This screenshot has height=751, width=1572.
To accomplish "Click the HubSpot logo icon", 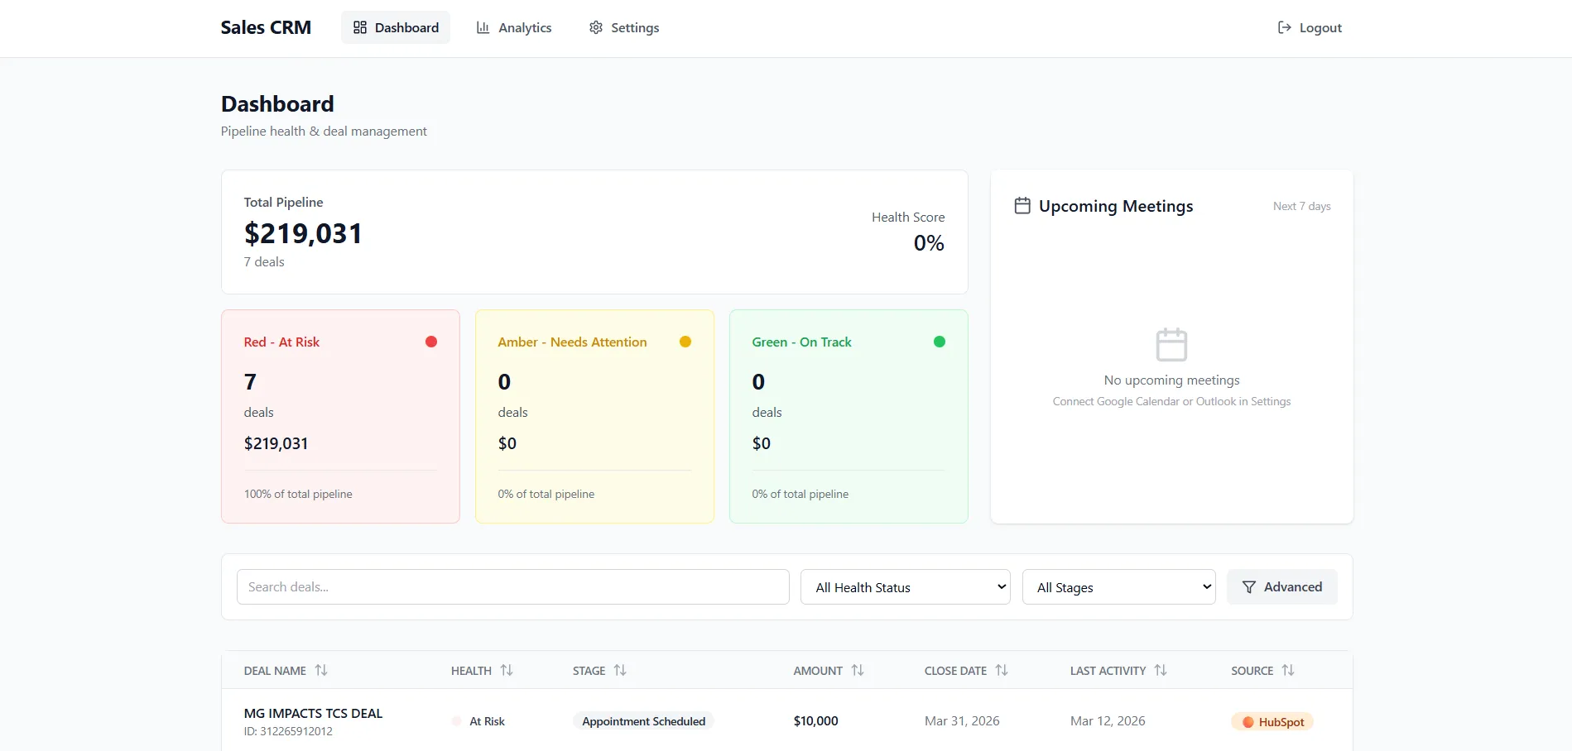I will pos(1248,722).
